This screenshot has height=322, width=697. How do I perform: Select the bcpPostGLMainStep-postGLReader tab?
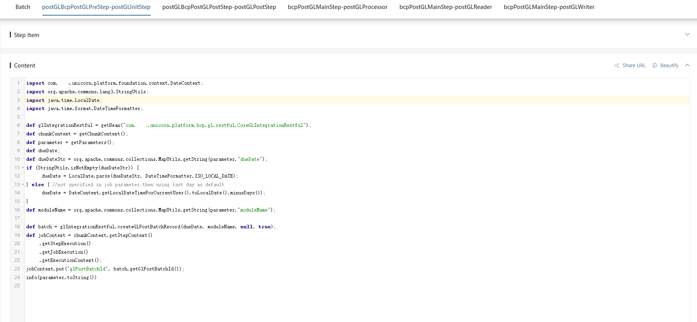(446, 7)
